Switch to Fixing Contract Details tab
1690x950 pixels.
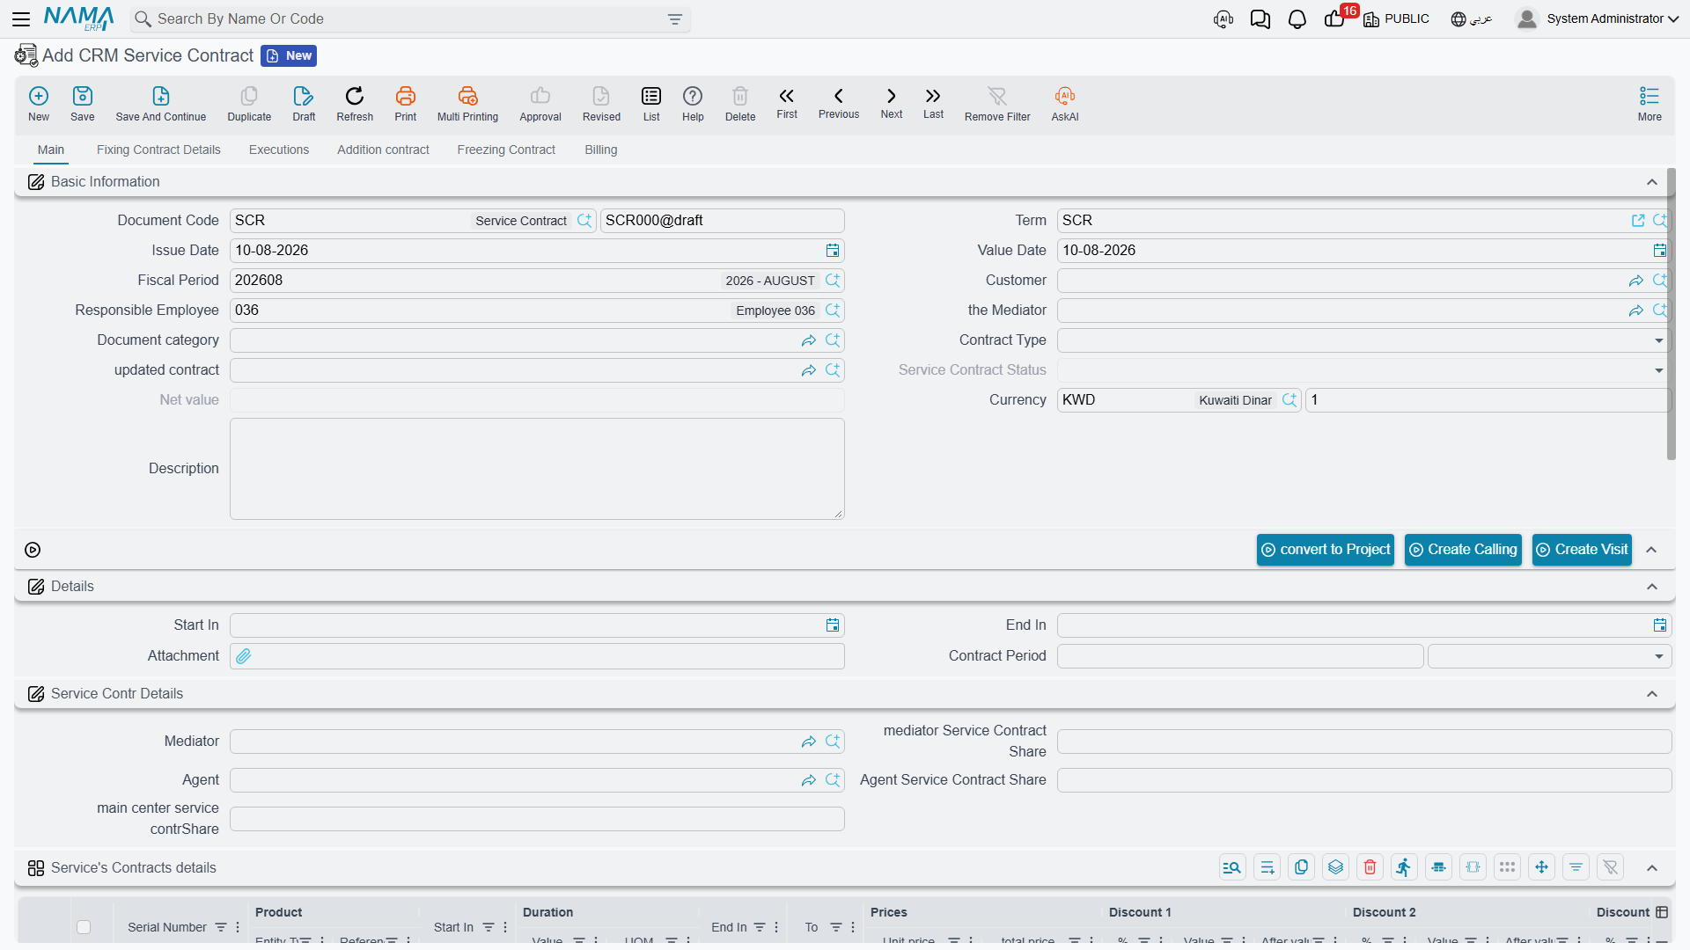[x=158, y=150]
